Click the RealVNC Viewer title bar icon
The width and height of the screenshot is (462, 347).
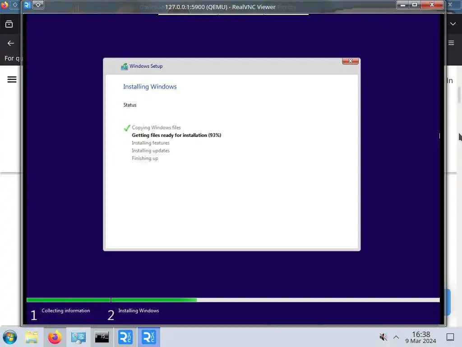[27, 5]
